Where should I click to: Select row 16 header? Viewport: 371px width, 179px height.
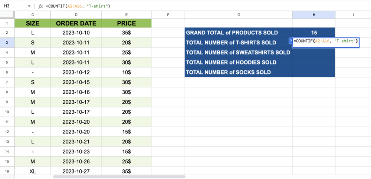[7, 171]
